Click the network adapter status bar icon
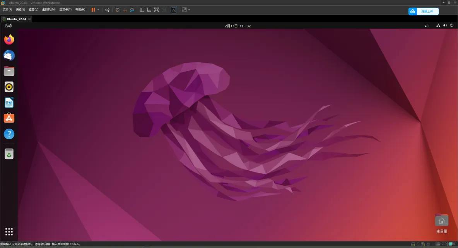This screenshot has width=458, height=248. (423, 244)
